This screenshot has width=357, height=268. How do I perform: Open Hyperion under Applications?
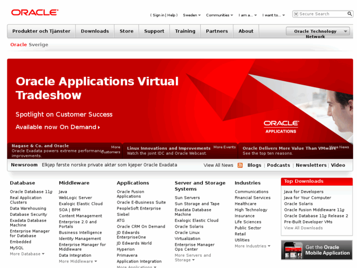pyautogui.click(x=126, y=249)
